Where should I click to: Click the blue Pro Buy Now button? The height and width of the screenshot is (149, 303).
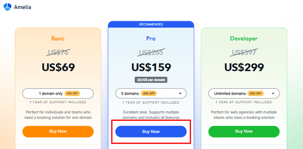pos(151,132)
